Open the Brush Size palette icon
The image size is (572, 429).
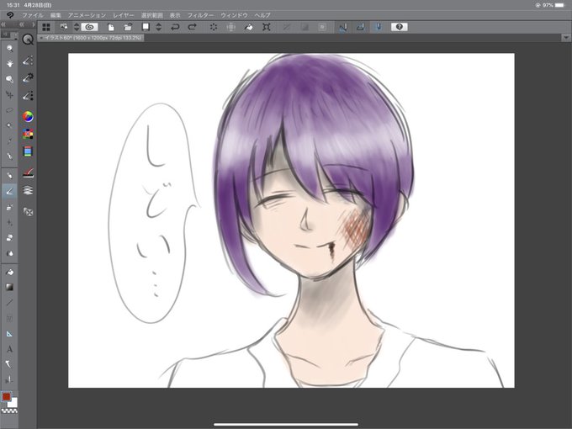28,96
